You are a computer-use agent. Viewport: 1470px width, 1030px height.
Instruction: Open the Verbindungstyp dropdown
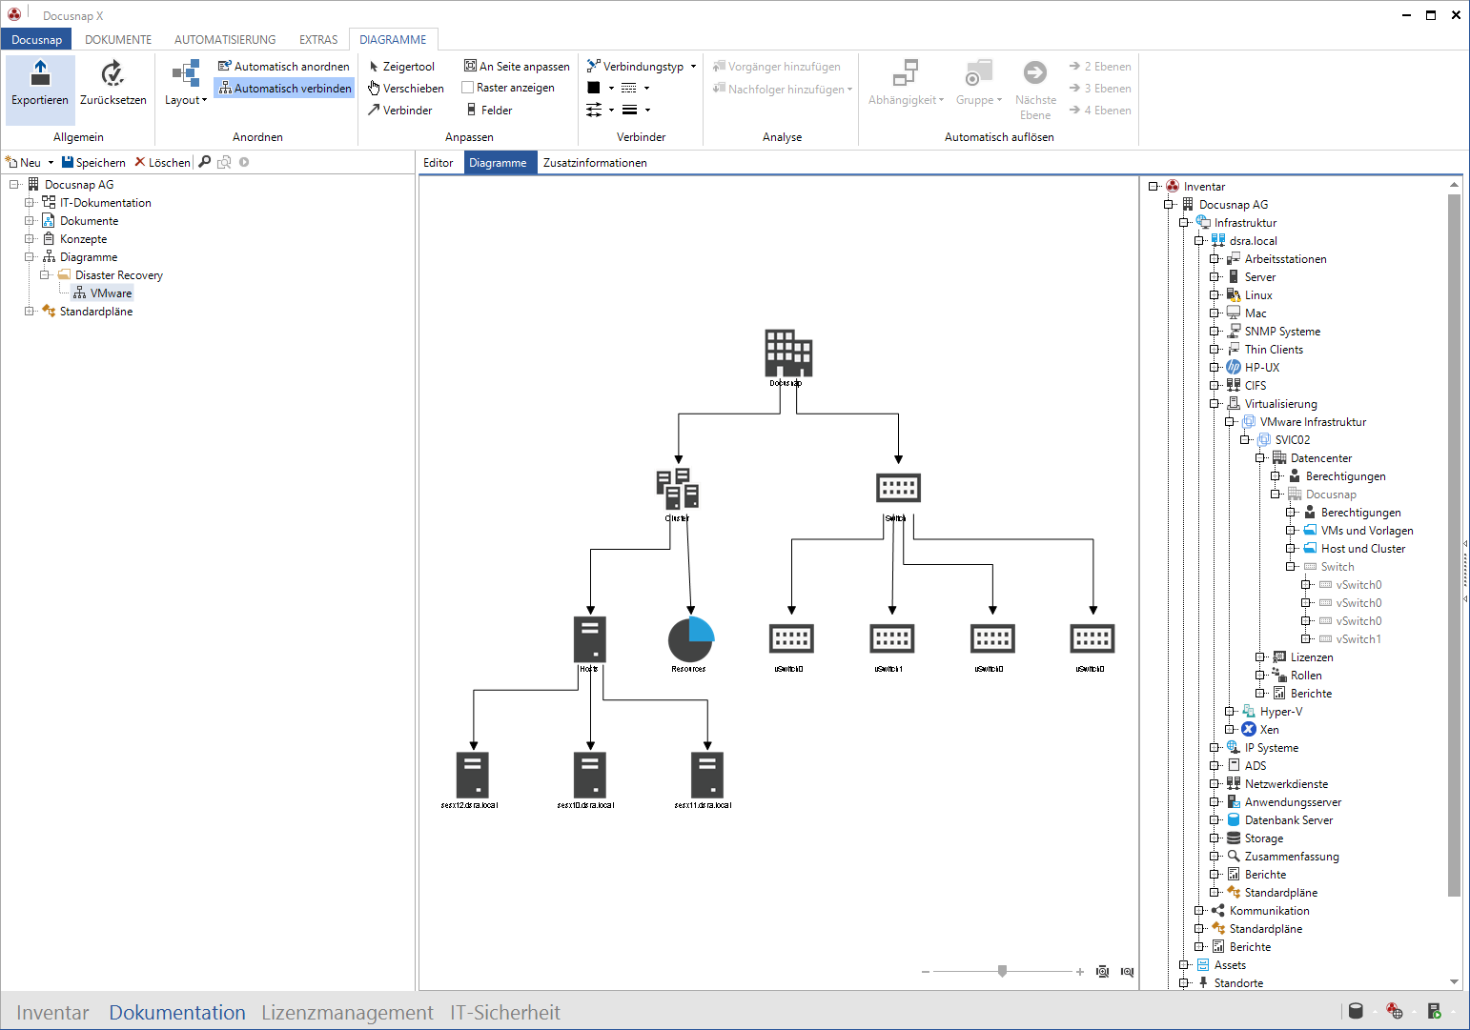coord(642,67)
